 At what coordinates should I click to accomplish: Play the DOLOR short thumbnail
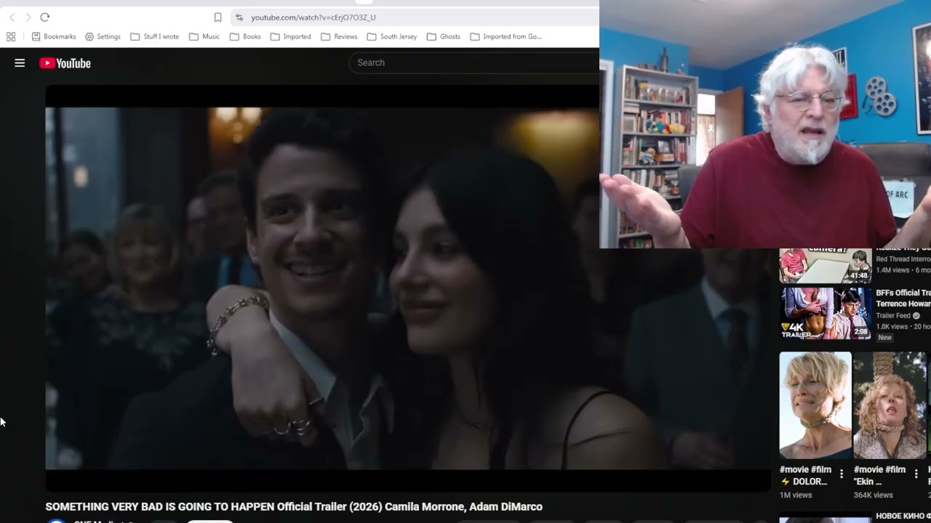click(x=815, y=405)
